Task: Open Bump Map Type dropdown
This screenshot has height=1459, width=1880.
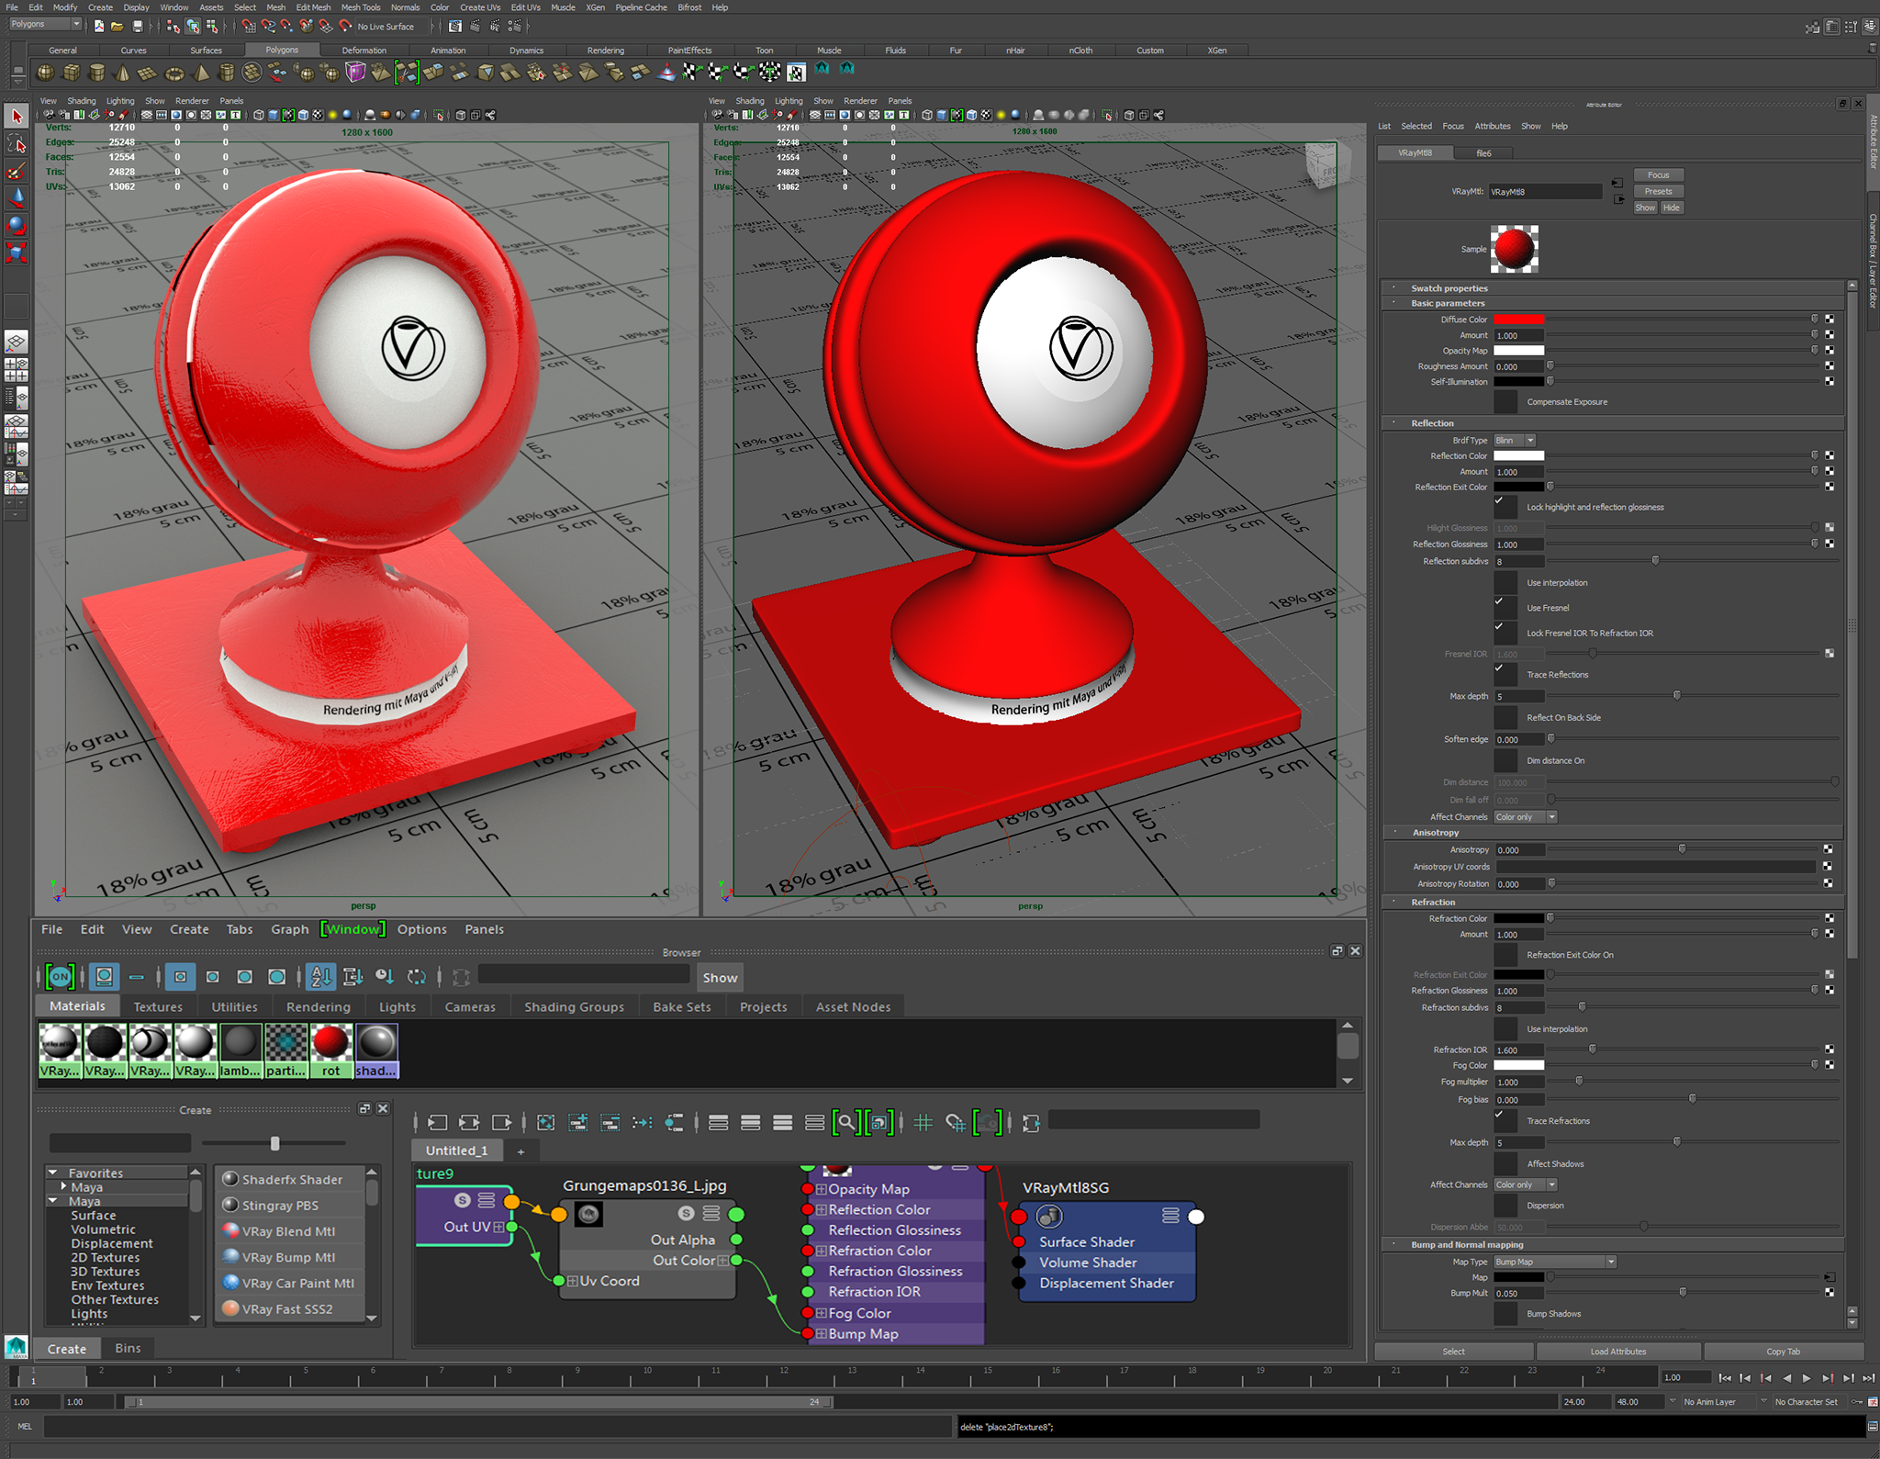Action: [x=1555, y=1262]
